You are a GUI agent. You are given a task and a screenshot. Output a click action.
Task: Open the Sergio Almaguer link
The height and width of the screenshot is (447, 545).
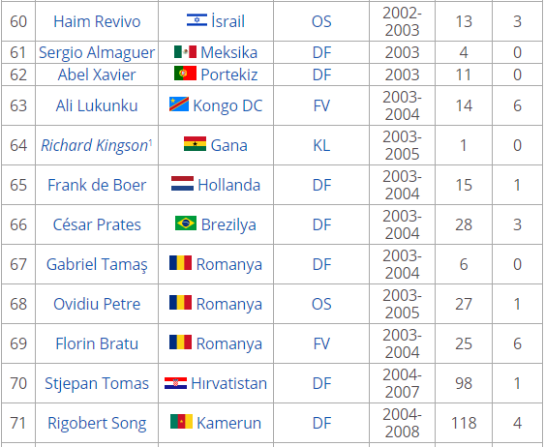click(x=97, y=52)
